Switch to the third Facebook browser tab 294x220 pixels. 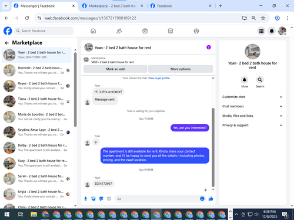point(181,6)
